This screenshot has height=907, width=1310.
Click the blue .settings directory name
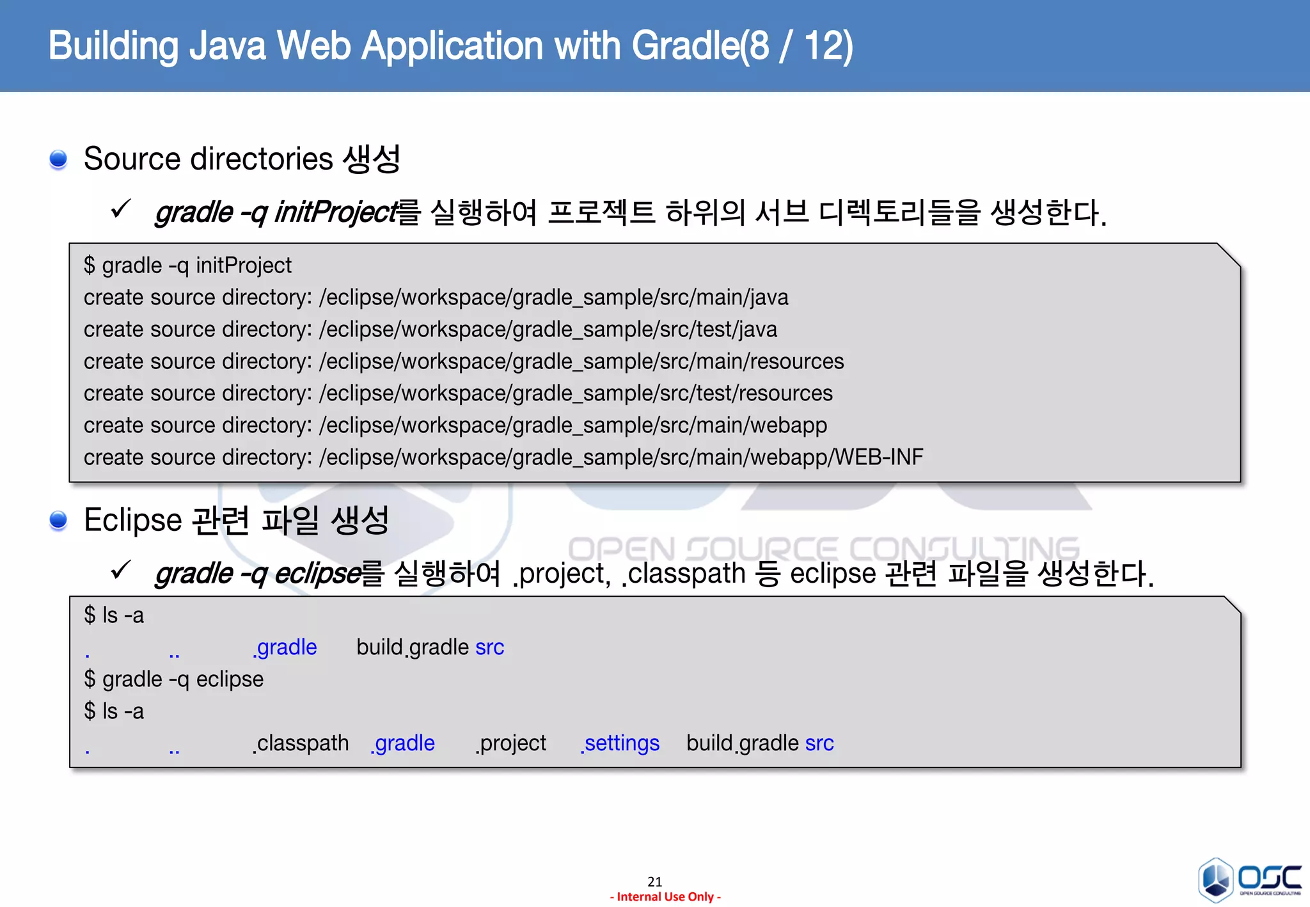(x=620, y=743)
